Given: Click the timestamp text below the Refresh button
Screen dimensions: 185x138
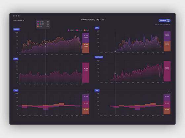Looking at the screenshot, I should pyautogui.click(x=163, y=25).
